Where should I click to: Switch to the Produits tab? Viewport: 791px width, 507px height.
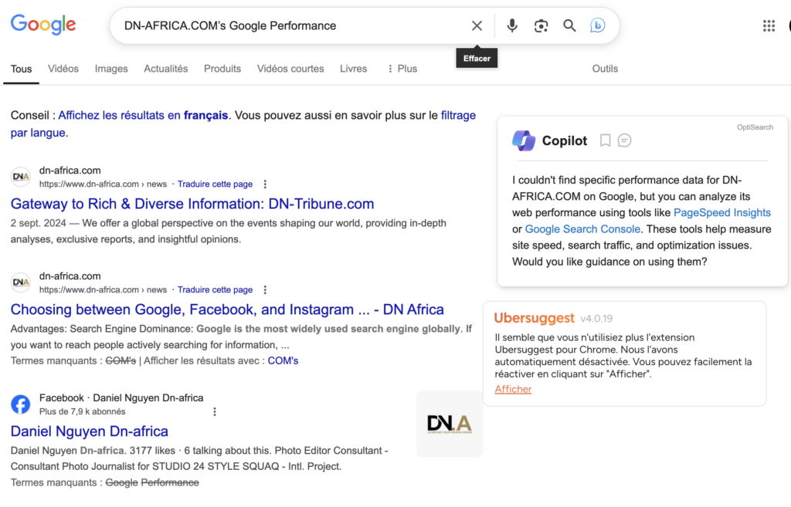click(222, 69)
